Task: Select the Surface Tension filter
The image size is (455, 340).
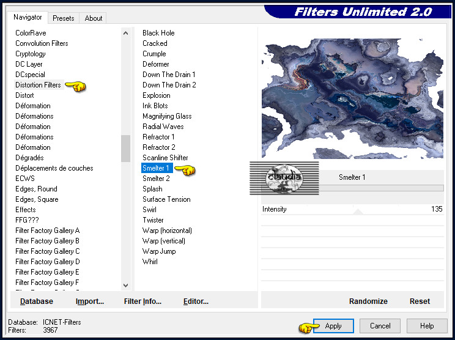Action: pyautogui.click(x=166, y=199)
